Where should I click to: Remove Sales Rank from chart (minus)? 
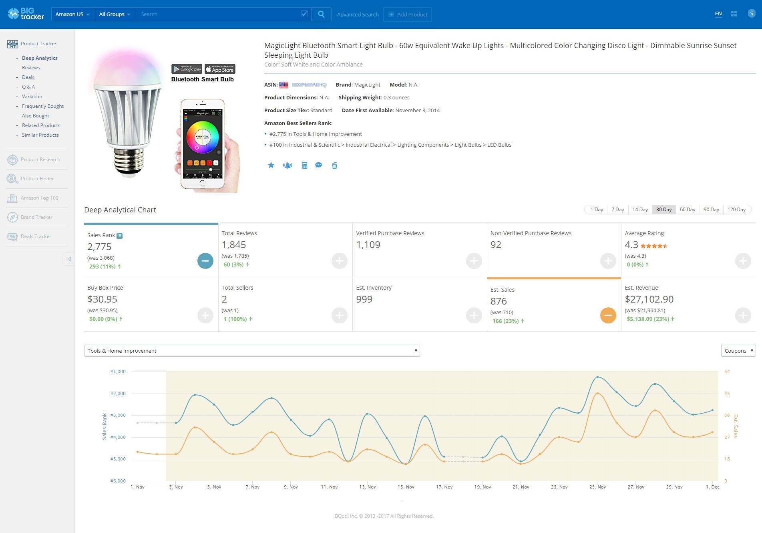point(205,261)
